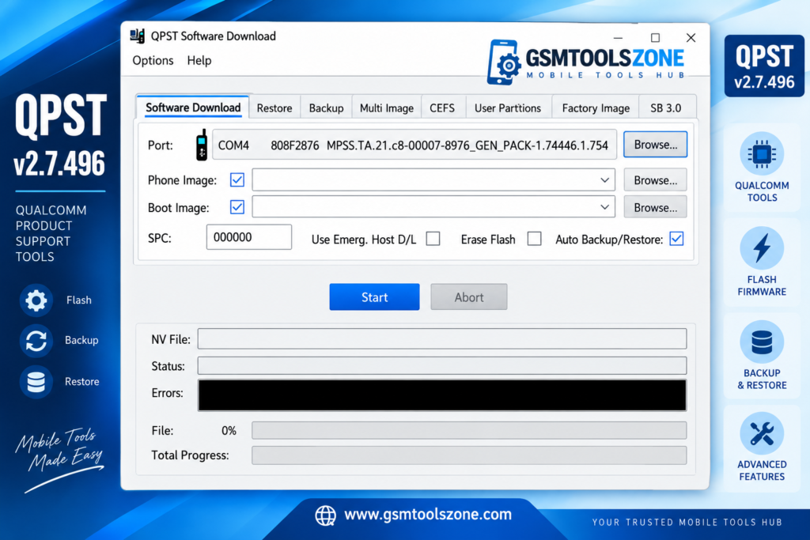Expand the Phone Image dropdown arrow
810x540 pixels.
coord(604,180)
